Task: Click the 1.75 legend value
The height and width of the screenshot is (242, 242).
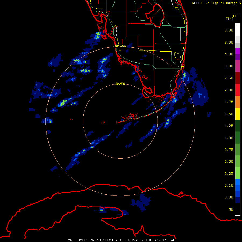Action: tap(229, 102)
